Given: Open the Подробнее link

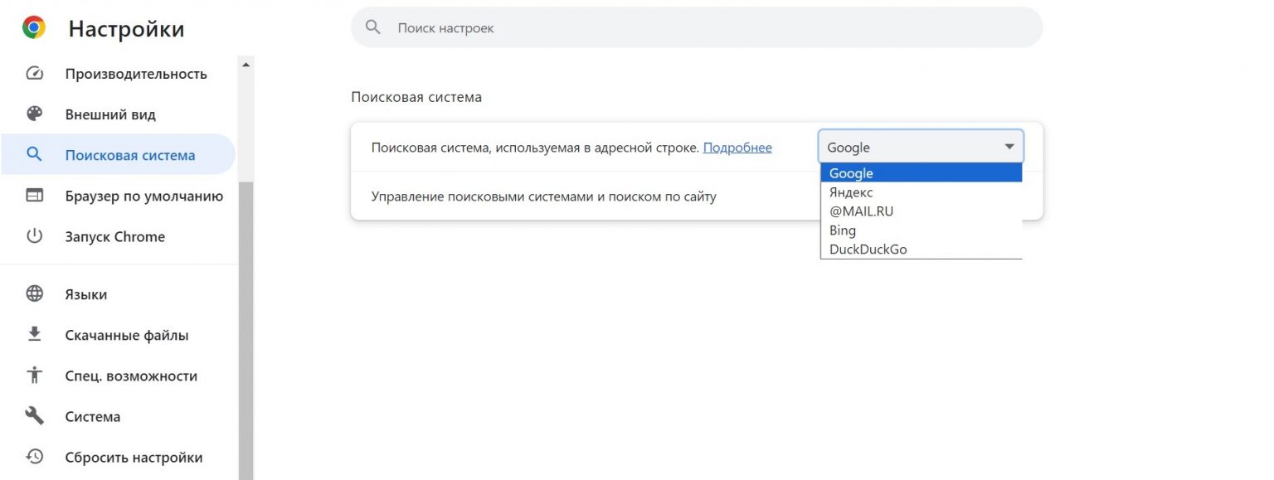Looking at the screenshot, I should point(737,148).
